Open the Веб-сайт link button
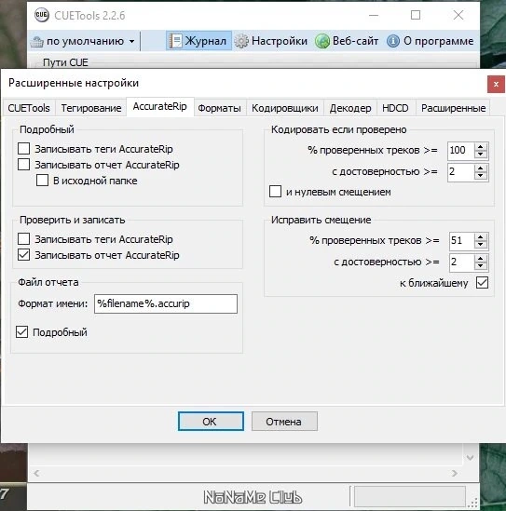The height and width of the screenshot is (511, 506). [x=347, y=41]
